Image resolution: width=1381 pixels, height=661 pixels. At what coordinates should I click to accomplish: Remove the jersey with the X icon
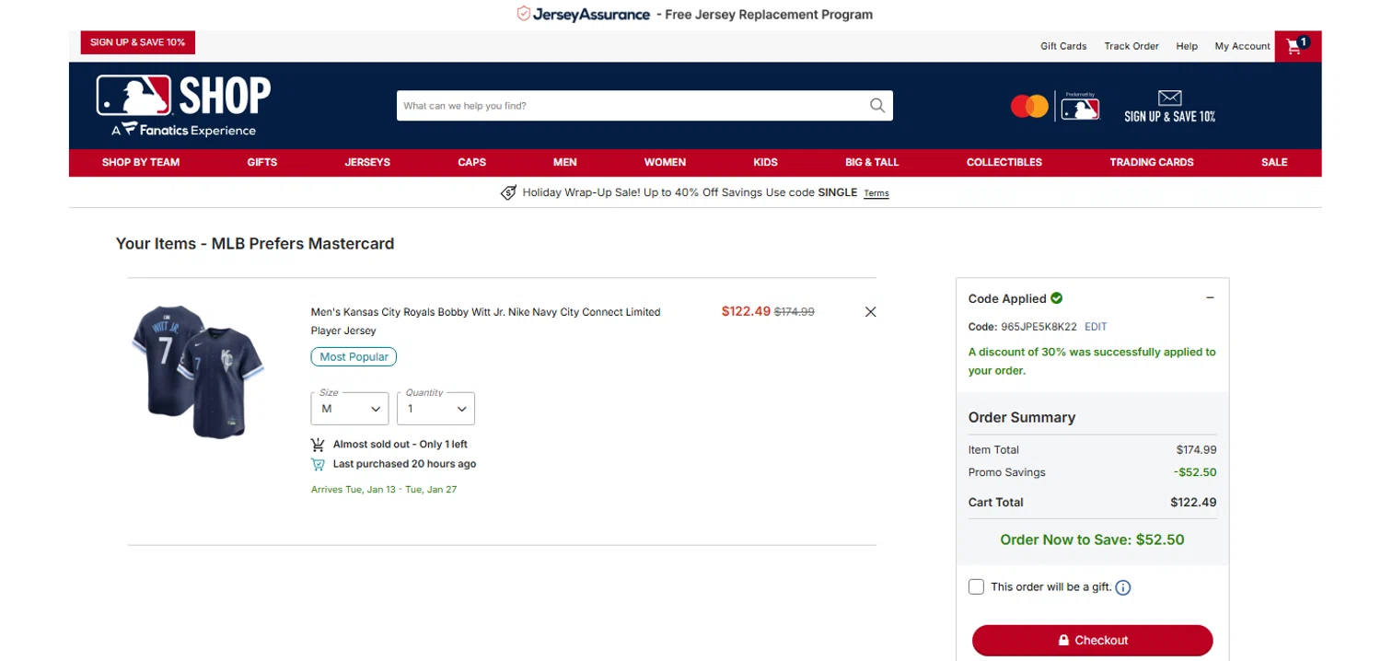tap(870, 312)
